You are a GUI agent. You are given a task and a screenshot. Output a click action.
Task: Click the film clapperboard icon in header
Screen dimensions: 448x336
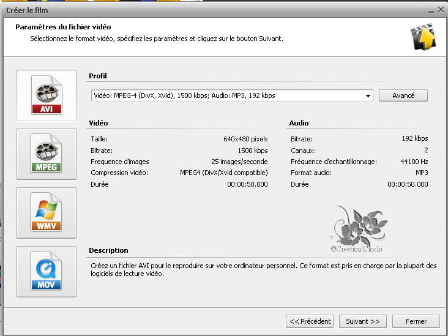(x=423, y=37)
